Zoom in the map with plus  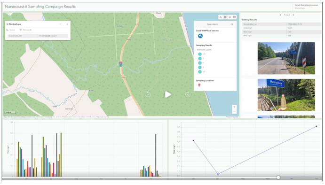point(234,107)
